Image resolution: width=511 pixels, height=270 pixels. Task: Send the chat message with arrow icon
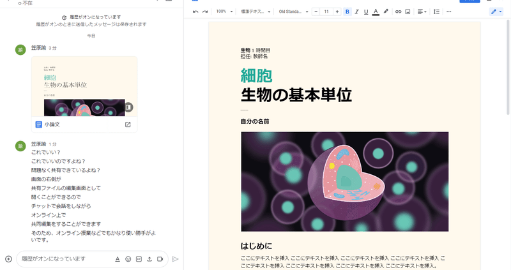(175, 259)
